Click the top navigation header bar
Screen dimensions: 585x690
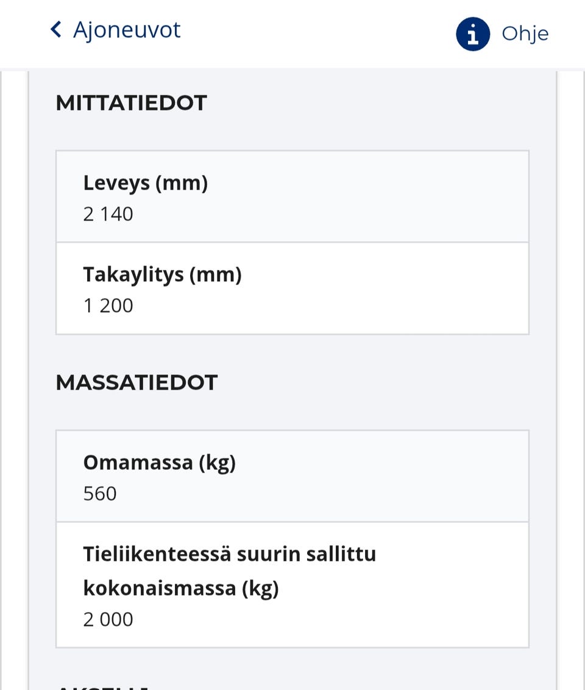[292, 34]
